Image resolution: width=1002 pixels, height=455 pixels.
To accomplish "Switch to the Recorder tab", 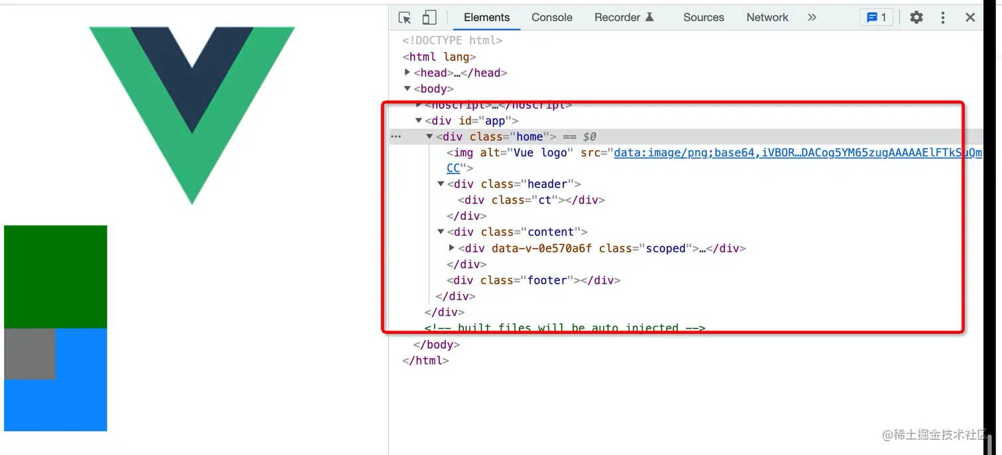I will click(624, 18).
